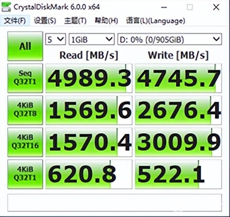The height and width of the screenshot is (217, 230).
Task: Open the 语言(L)(Language) menu
Action: 156,21
